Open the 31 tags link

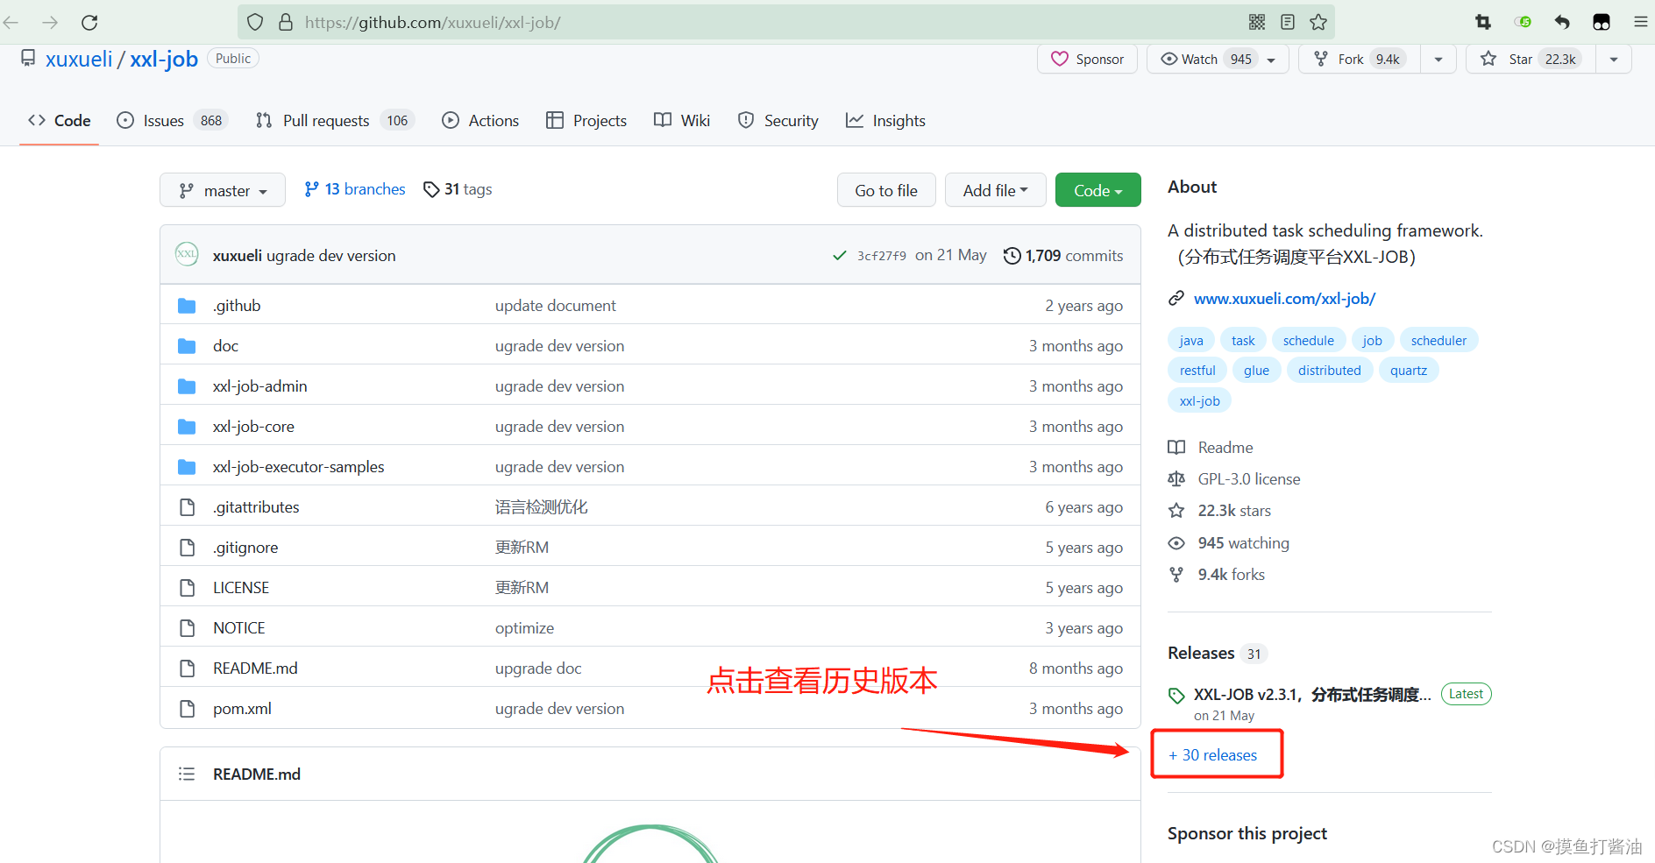(x=458, y=189)
